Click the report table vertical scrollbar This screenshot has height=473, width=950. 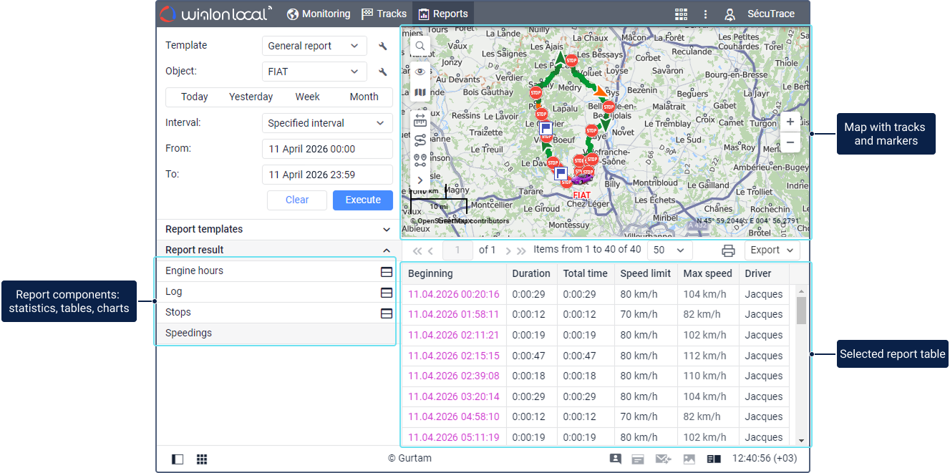click(801, 311)
